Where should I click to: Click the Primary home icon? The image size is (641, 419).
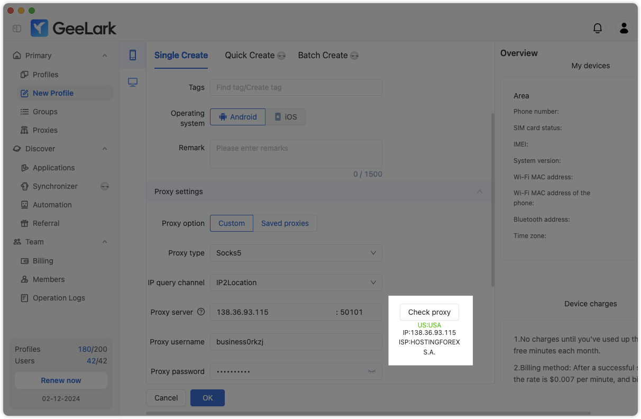click(x=17, y=56)
